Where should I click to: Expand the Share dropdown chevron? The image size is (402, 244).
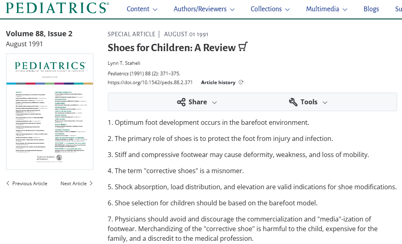click(215, 102)
